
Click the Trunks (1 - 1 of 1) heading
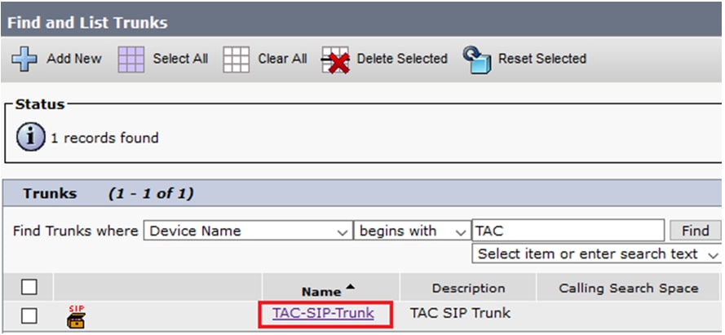tap(108, 193)
